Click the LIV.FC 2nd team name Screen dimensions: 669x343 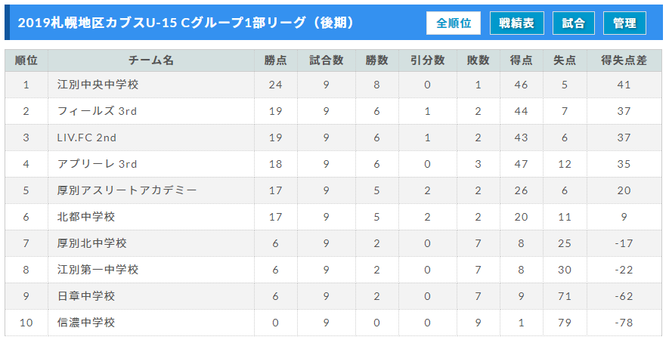coord(87,138)
